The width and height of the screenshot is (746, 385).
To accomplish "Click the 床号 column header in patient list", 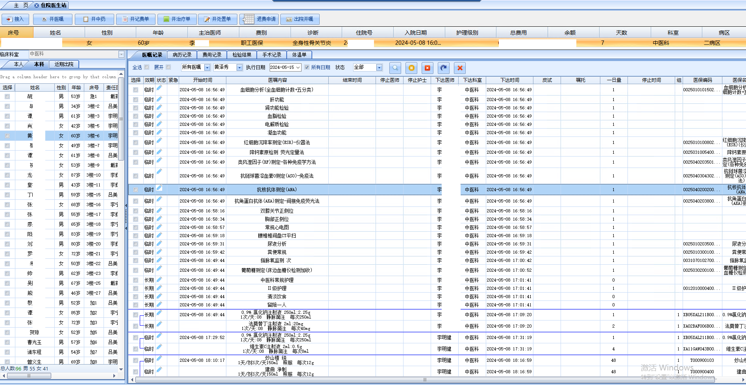I will 94,87.
